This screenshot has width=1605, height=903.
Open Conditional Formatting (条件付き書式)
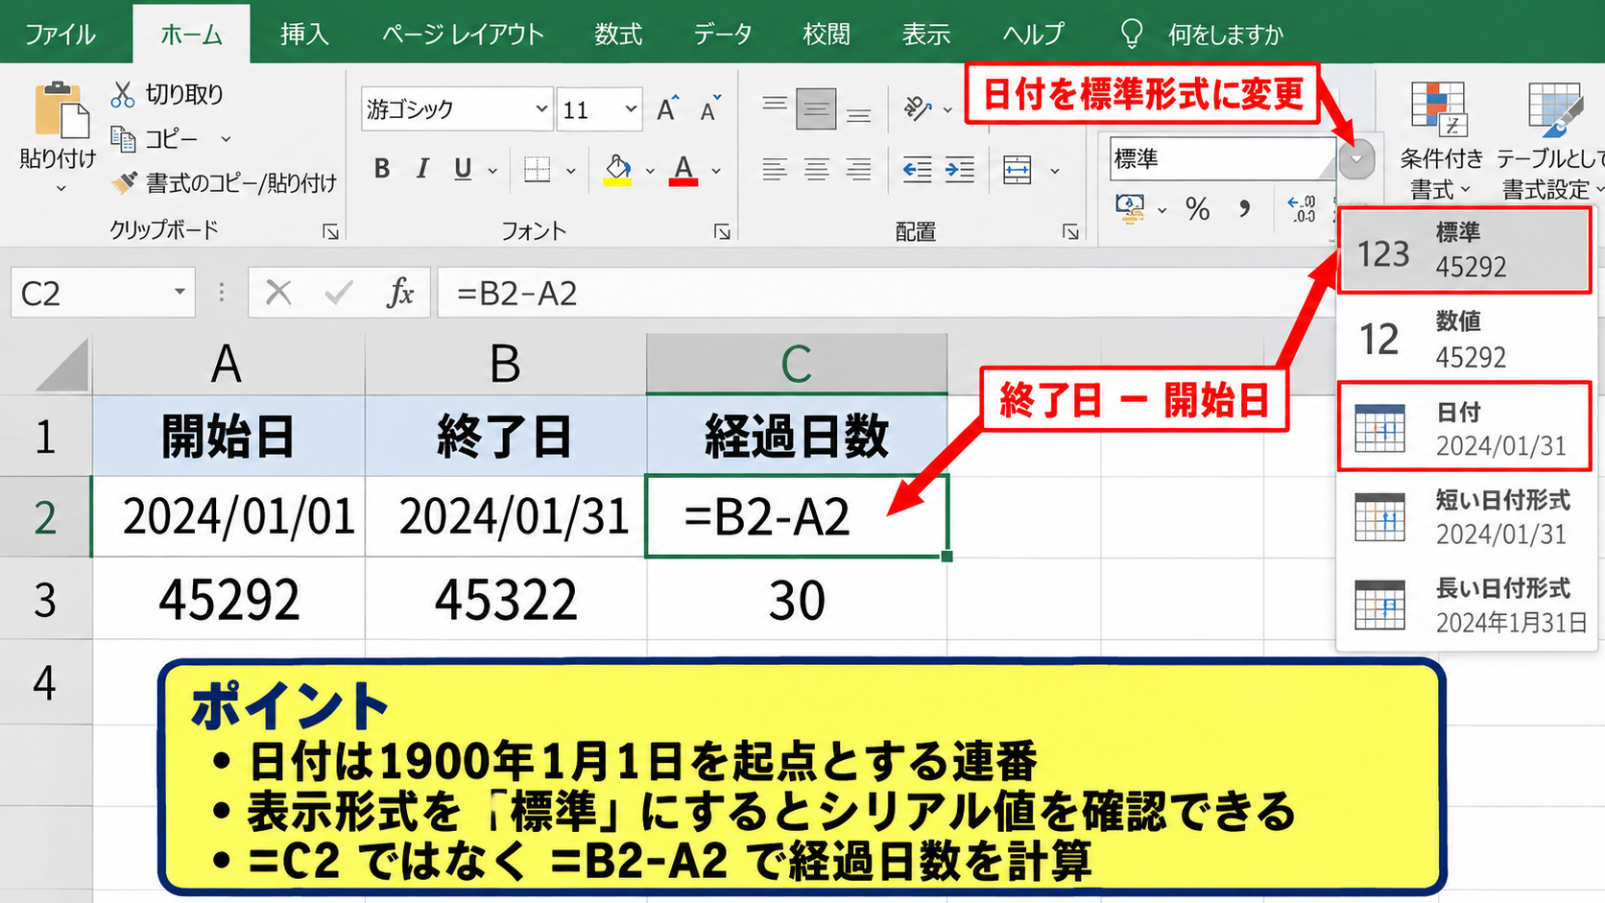[1441, 141]
